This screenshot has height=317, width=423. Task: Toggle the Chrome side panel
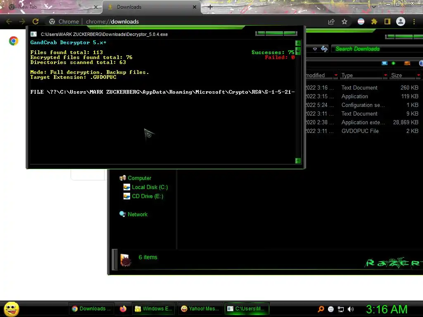coord(387,21)
